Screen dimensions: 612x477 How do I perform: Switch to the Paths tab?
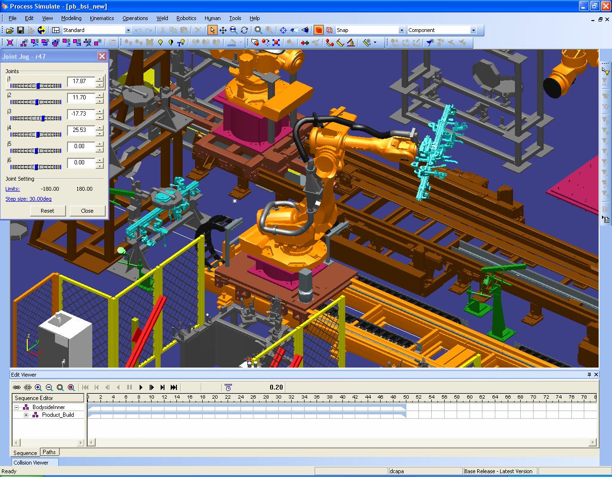pos(49,452)
